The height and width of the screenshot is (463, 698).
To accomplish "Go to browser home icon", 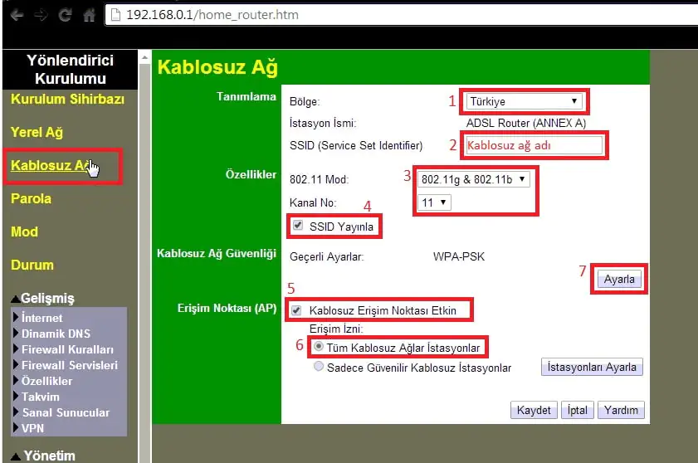I will (x=89, y=15).
